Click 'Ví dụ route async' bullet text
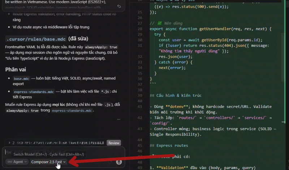Viewport: 289px width, 170px height. click(x=51, y=27)
